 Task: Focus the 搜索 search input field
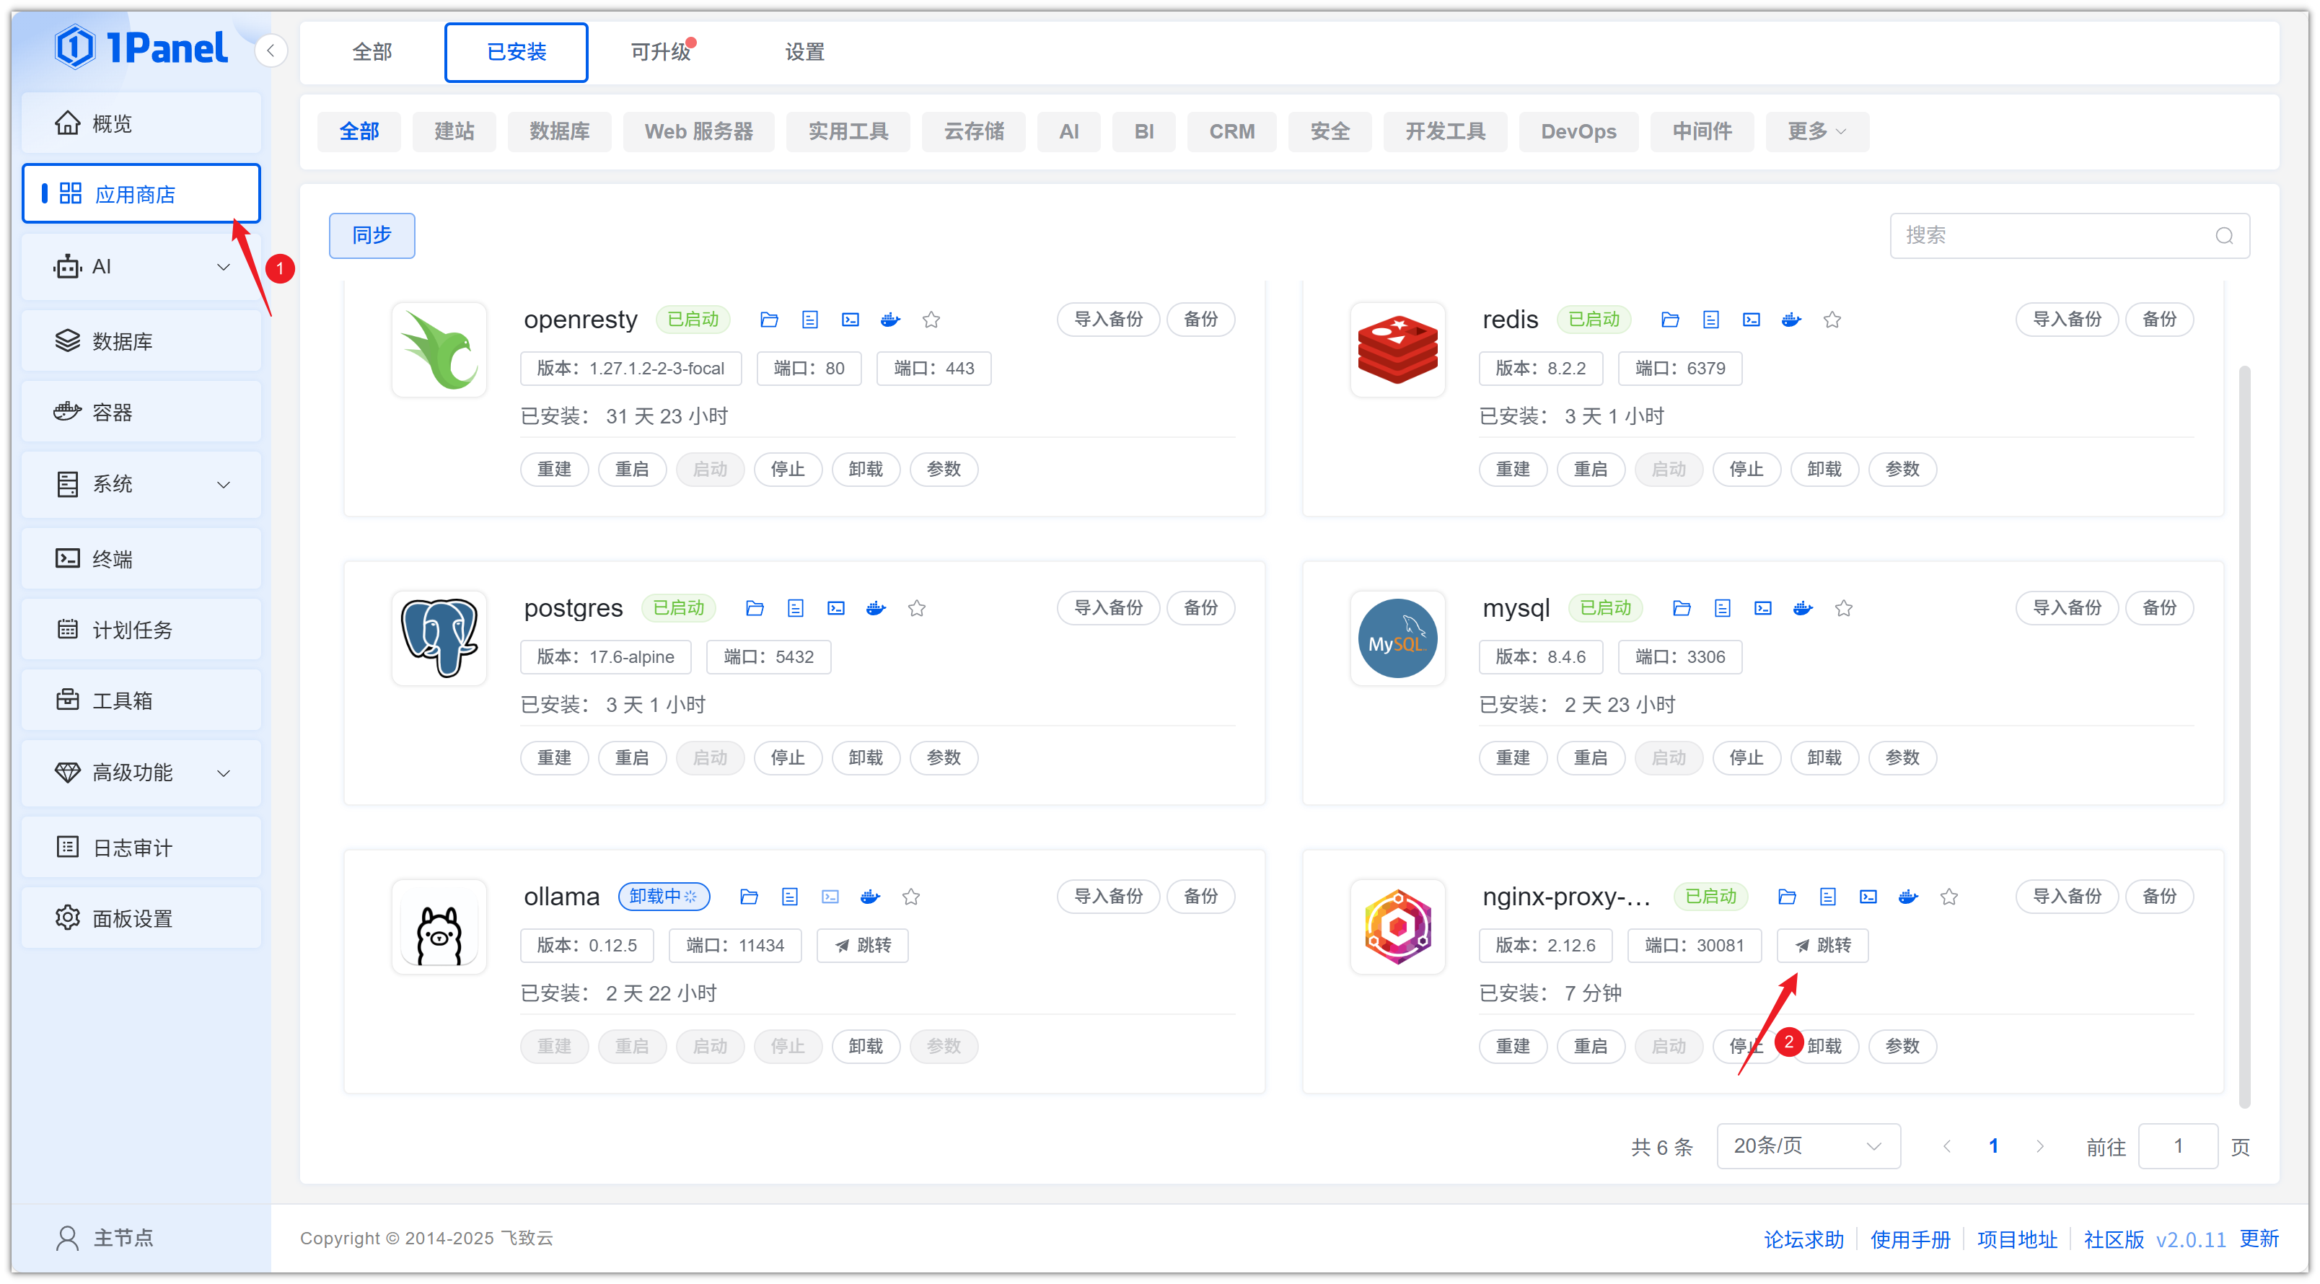click(x=2053, y=236)
